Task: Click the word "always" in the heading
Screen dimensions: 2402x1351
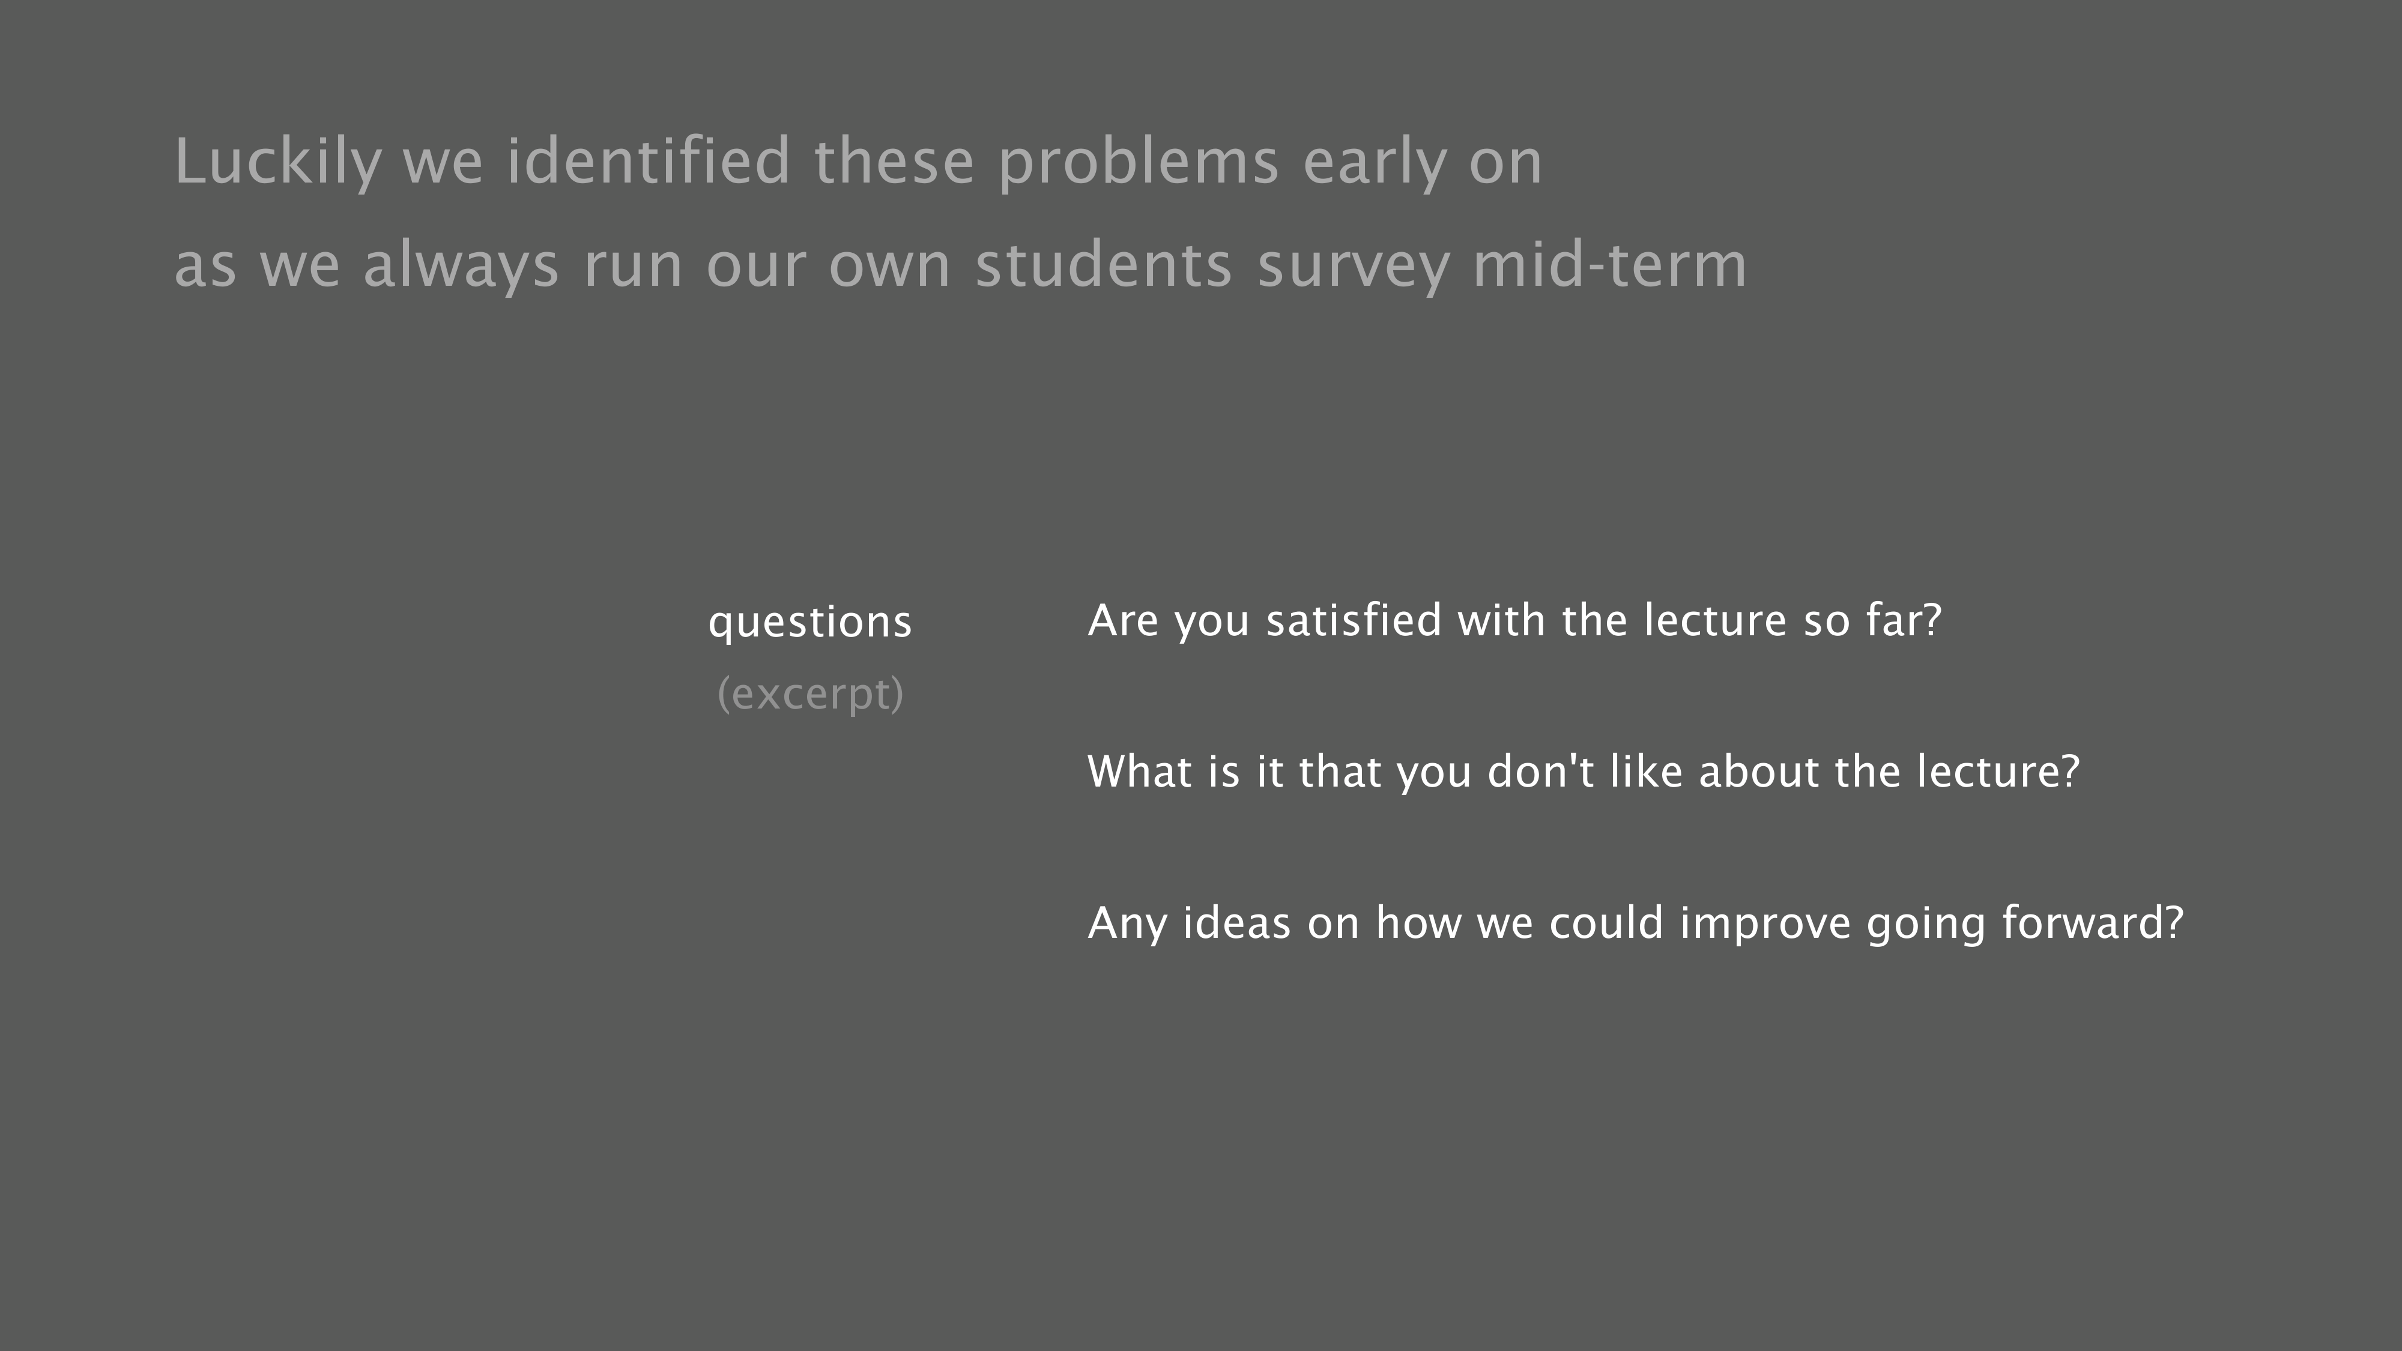Action: click(x=461, y=264)
